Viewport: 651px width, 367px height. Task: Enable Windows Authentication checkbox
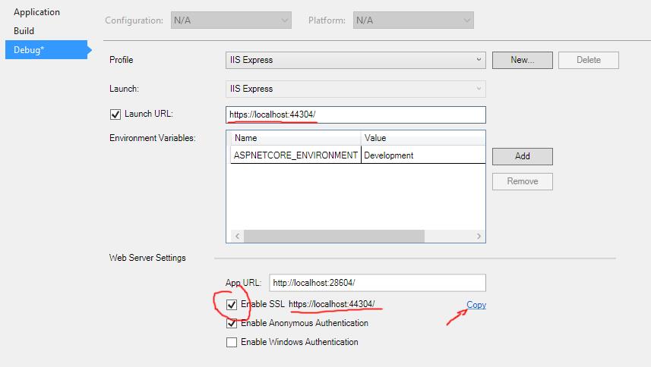232,343
